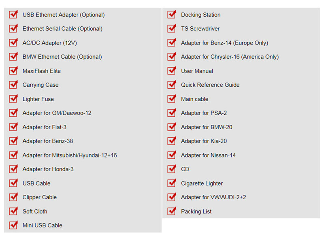Click the Adapter for Chrysler-16 (America Only) label
The image size is (324, 241).
pos(230,57)
